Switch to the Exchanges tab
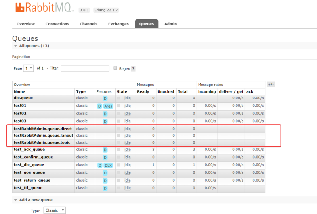This screenshot has width=317, height=214. tap(118, 24)
